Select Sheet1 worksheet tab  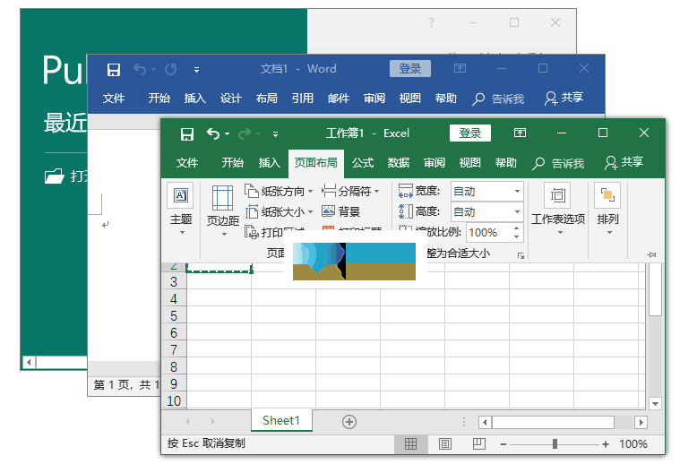(x=281, y=420)
